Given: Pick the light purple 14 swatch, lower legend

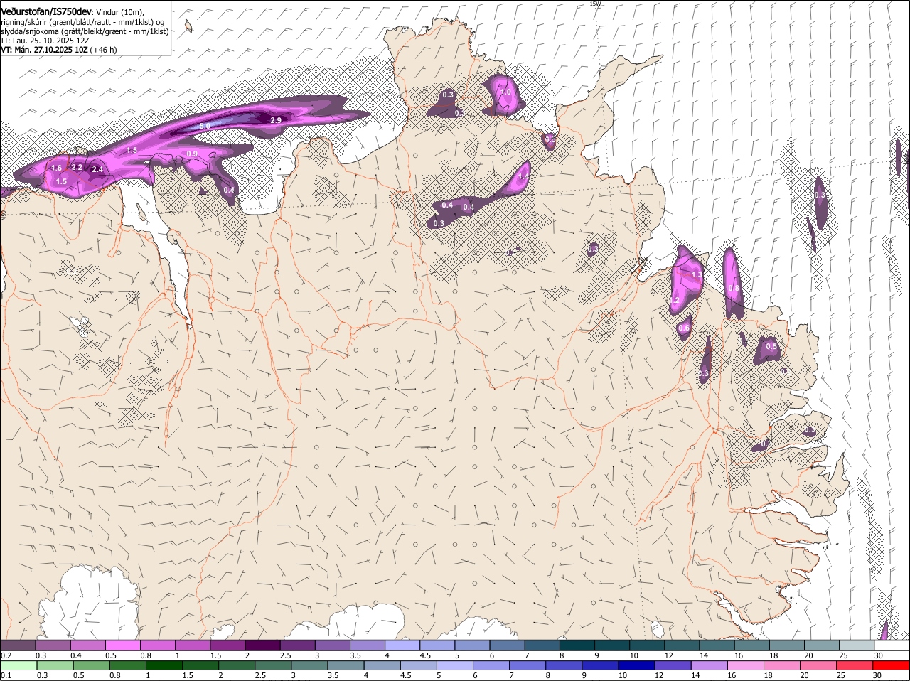Looking at the screenshot, I should [710, 665].
